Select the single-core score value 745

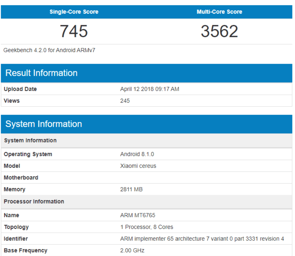(x=74, y=31)
